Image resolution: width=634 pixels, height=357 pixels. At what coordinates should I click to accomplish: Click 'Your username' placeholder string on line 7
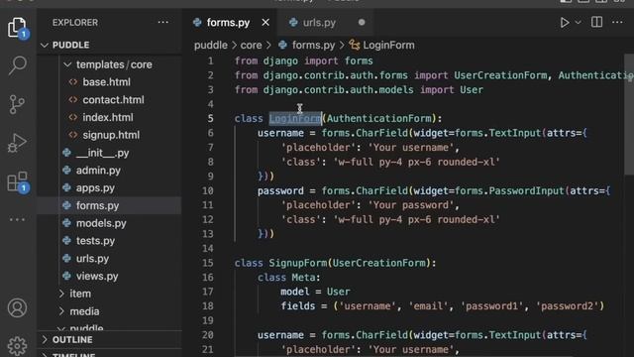click(x=411, y=148)
